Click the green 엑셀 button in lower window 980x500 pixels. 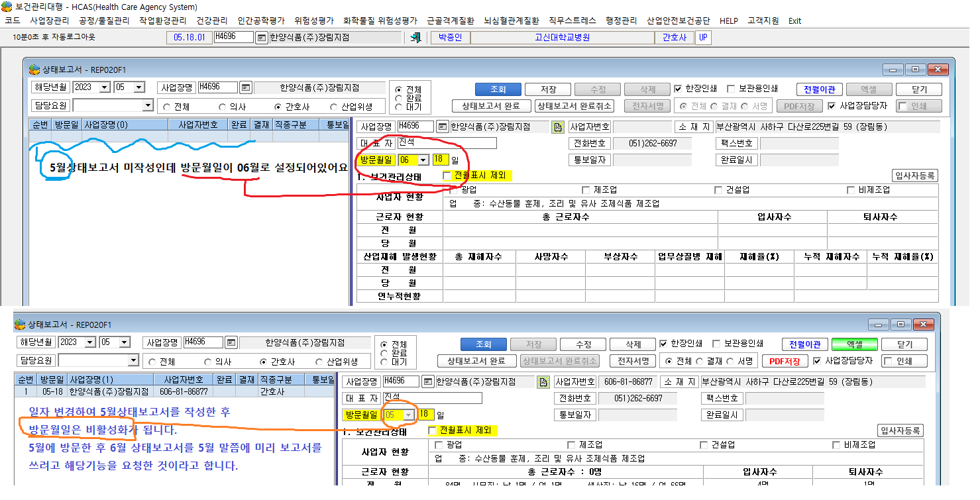point(855,344)
